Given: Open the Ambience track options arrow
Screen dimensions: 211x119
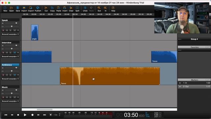Looking at the screenshot, I should [18, 75].
